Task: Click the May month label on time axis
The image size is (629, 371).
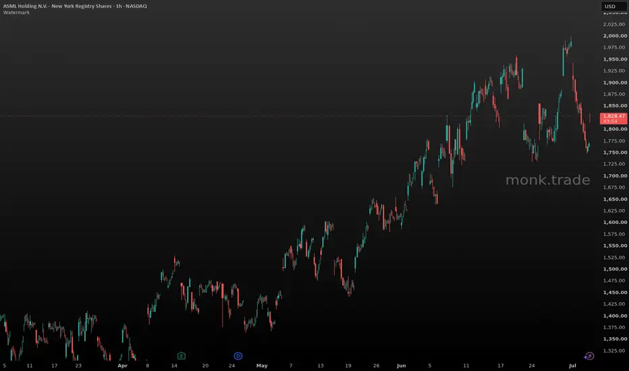Action: pos(262,366)
